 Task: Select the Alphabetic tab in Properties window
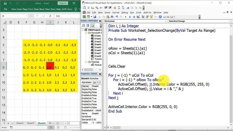coord(87,82)
